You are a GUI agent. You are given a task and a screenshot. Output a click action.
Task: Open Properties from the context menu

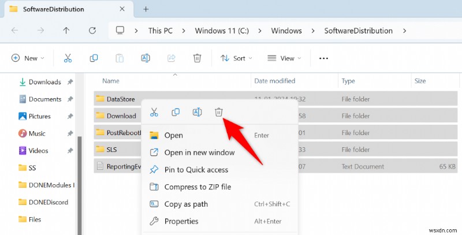click(x=220, y=222)
